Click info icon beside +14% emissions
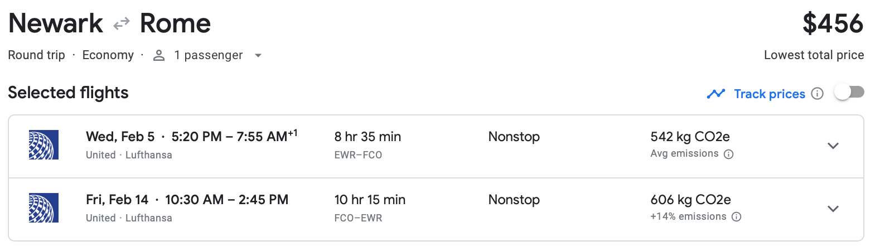The width and height of the screenshot is (880, 251). (736, 217)
